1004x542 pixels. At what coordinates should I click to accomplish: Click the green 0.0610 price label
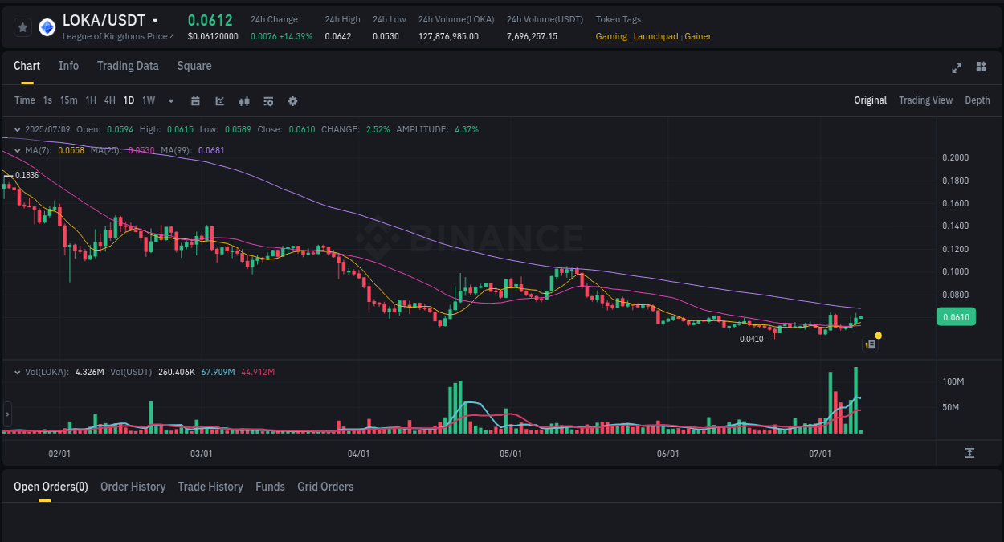coord(956,316)
